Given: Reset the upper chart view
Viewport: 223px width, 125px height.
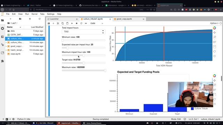Looking at the screenshot, I should tap(215, 51).
